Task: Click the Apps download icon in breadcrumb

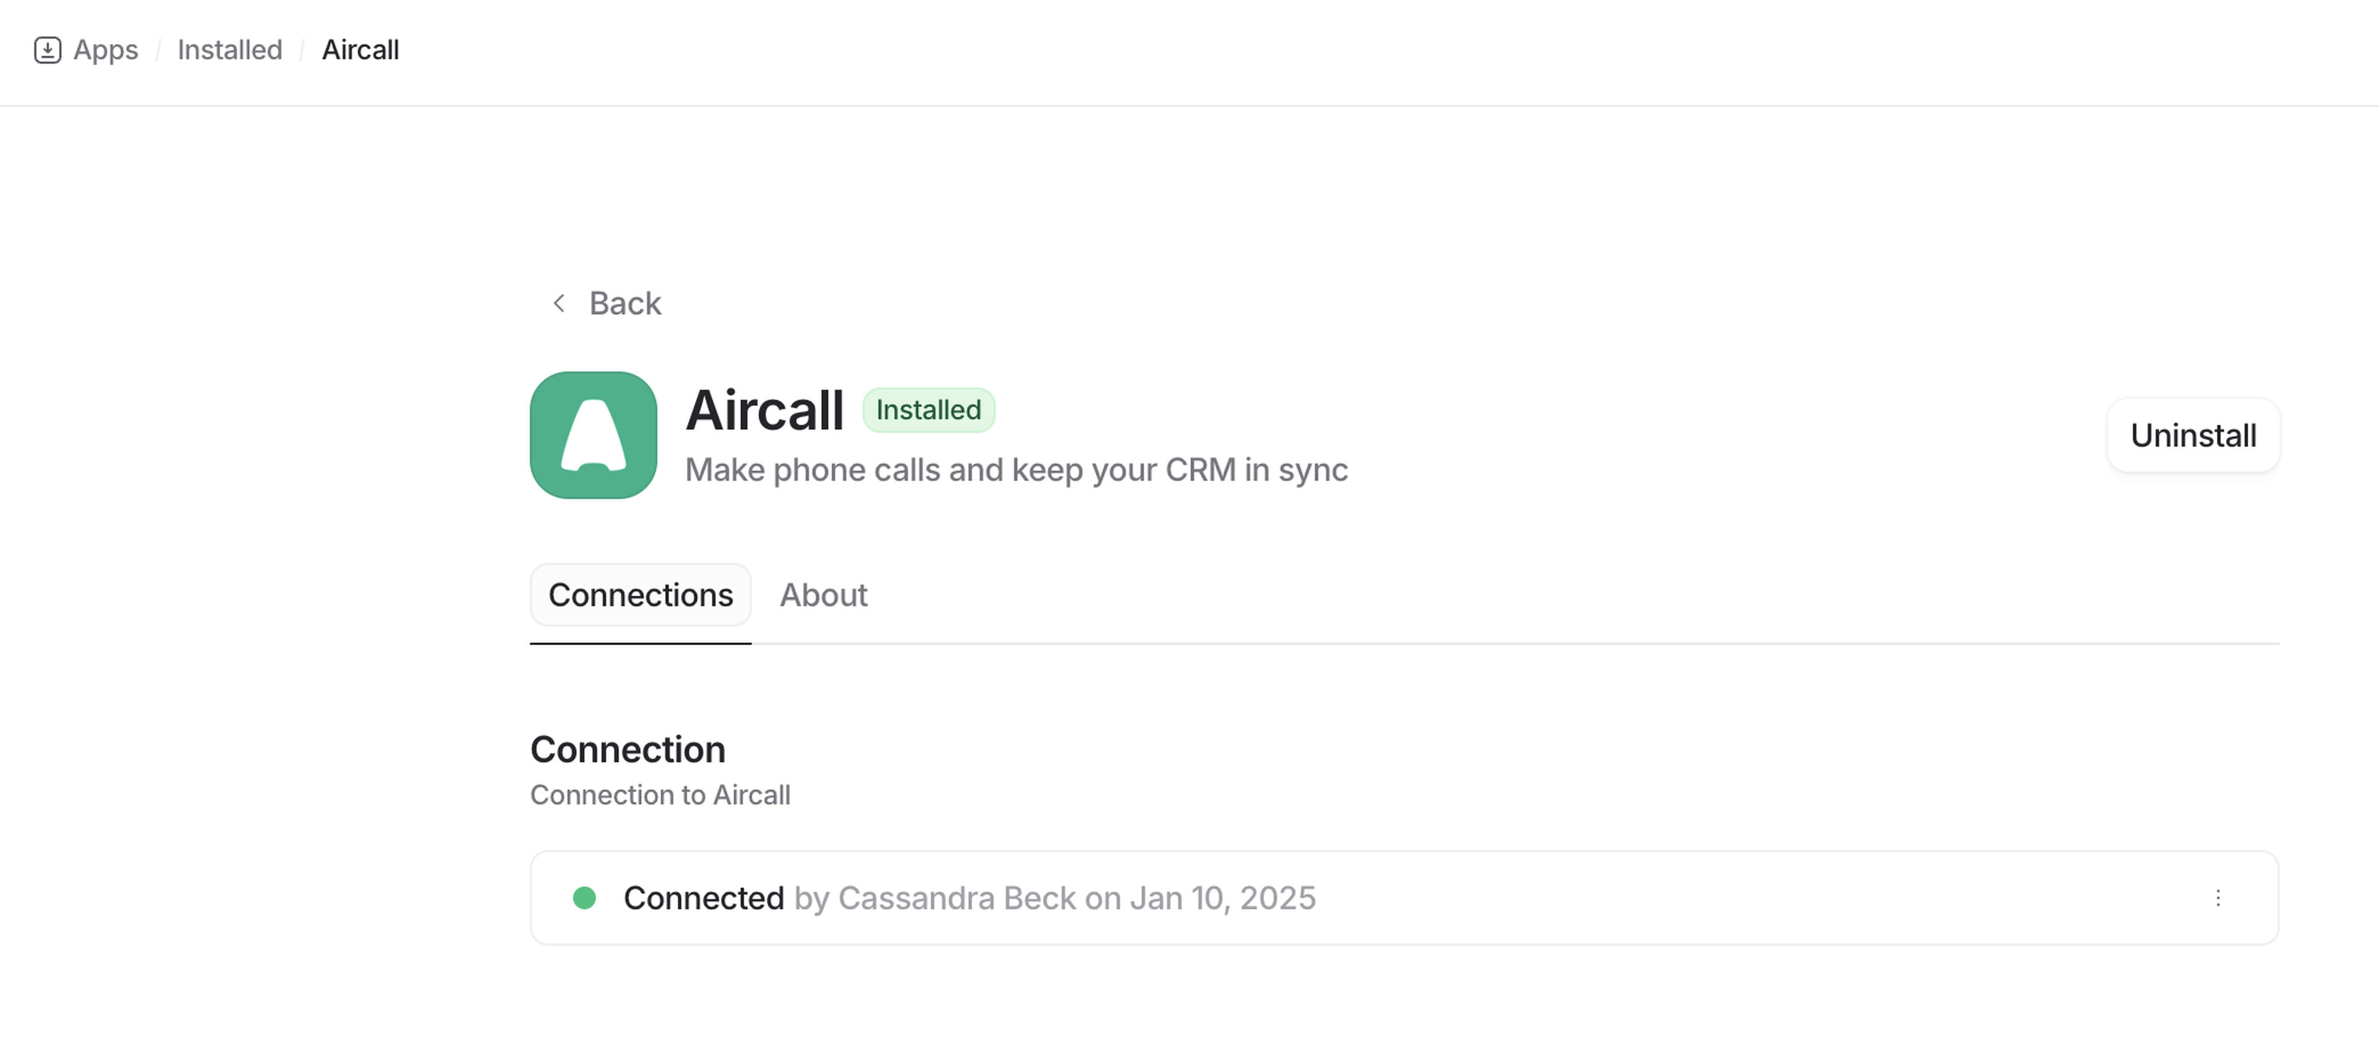Action: [47, 50]
